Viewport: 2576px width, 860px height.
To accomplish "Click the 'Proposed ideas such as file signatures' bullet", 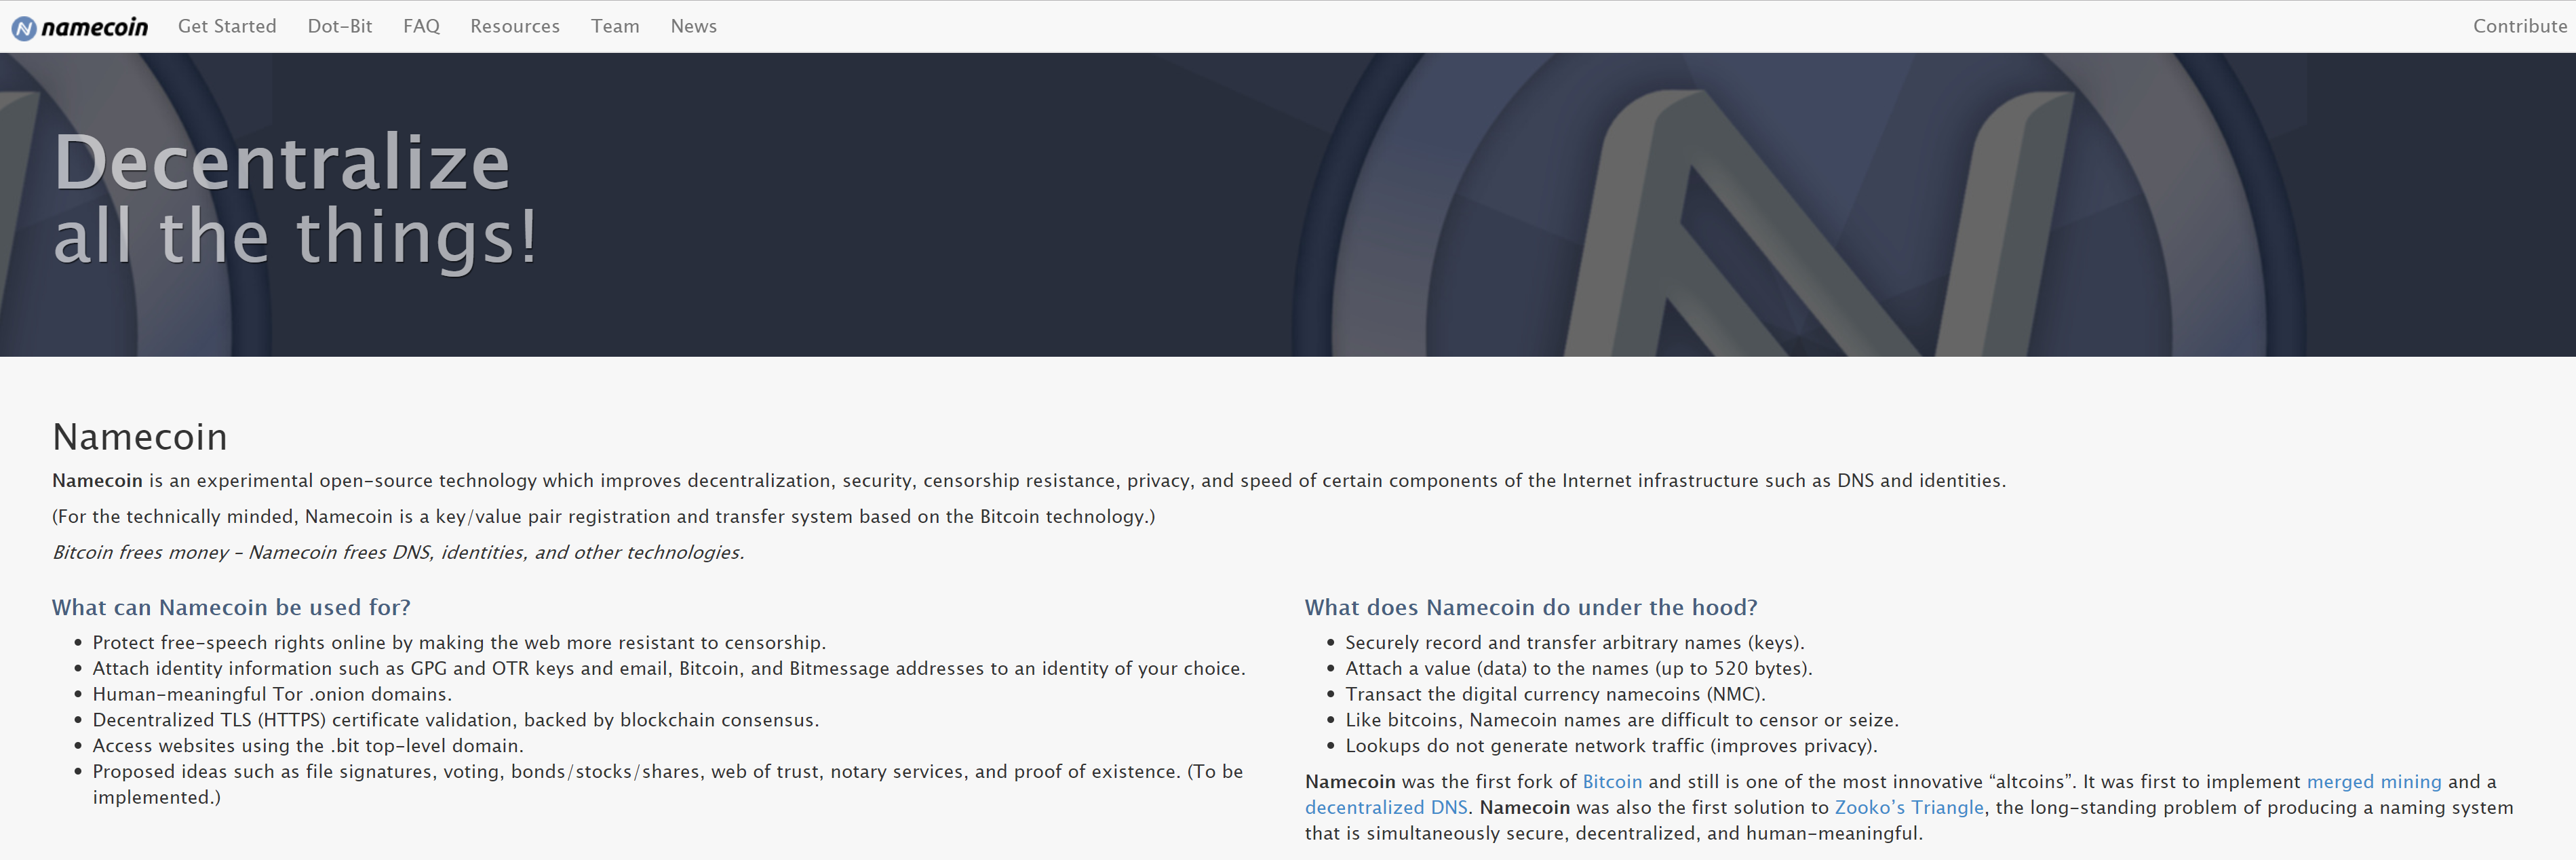I will point(668,784).
